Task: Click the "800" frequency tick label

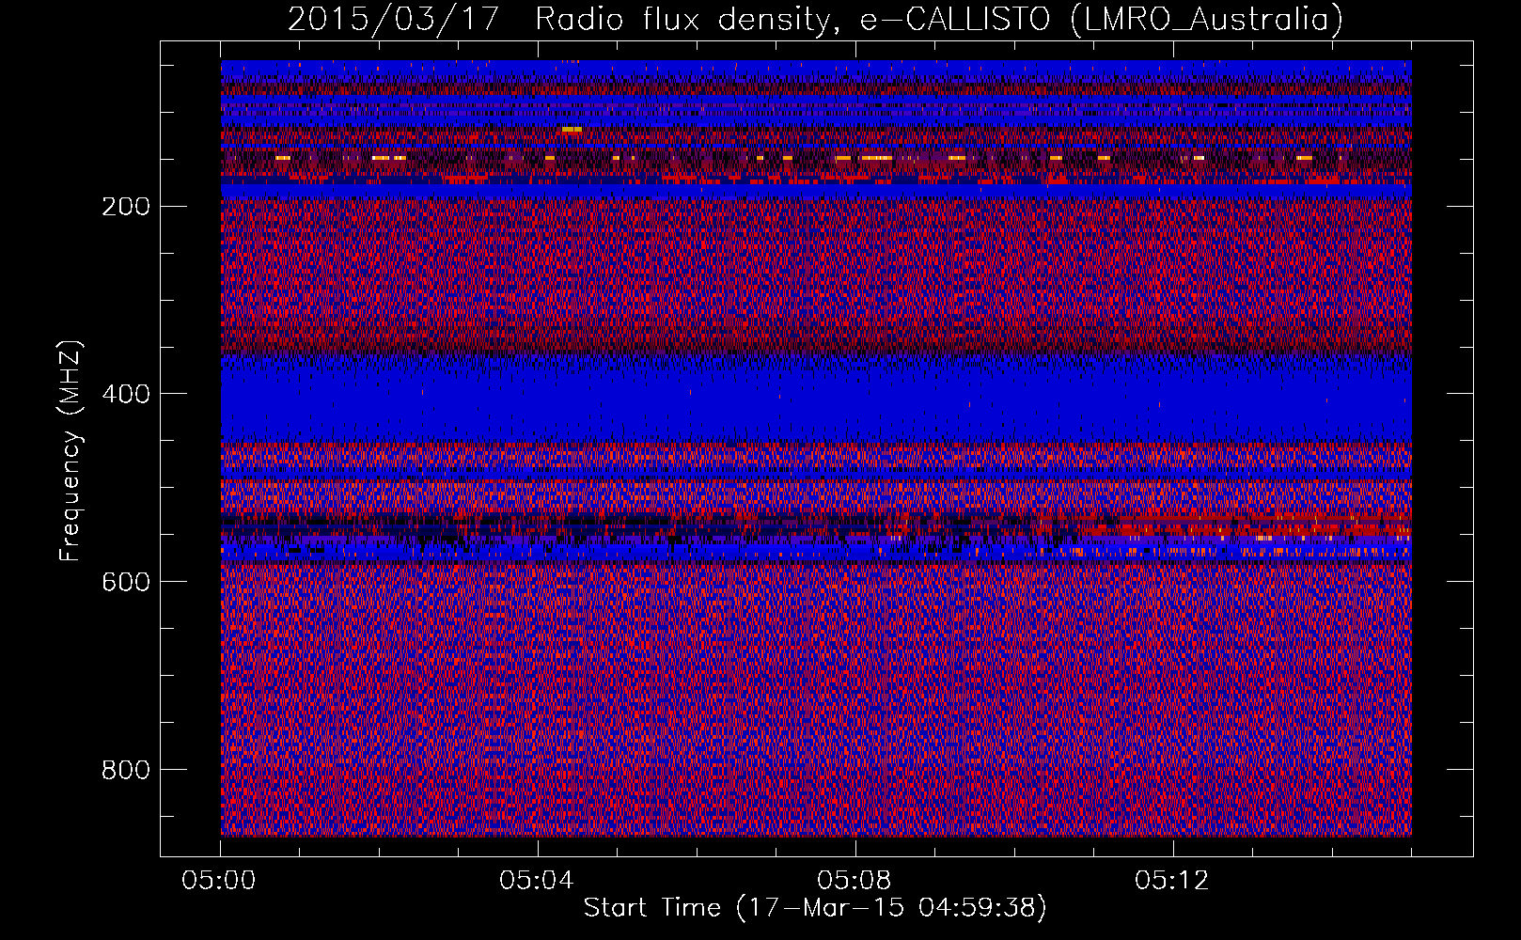Action: 126,770
